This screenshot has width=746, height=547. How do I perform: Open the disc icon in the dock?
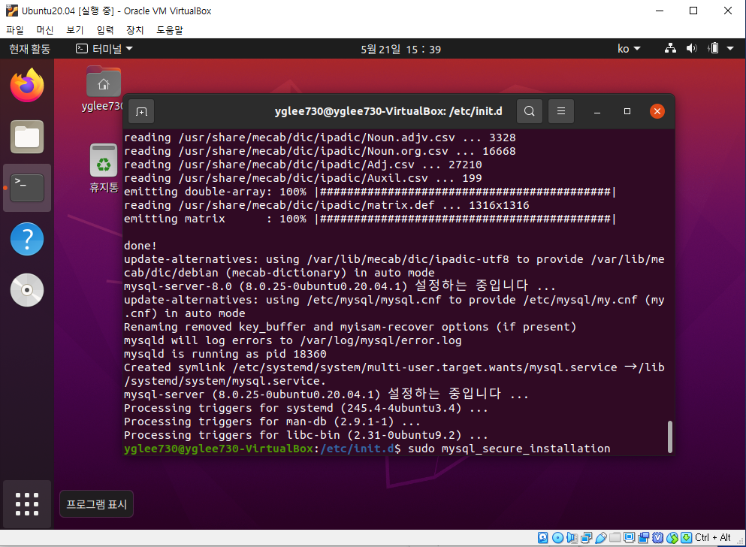(27, 290)
